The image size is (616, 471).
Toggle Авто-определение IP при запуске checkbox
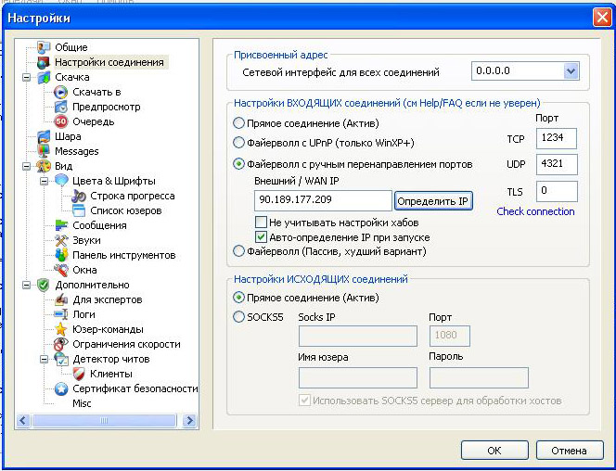coord(262,237)
